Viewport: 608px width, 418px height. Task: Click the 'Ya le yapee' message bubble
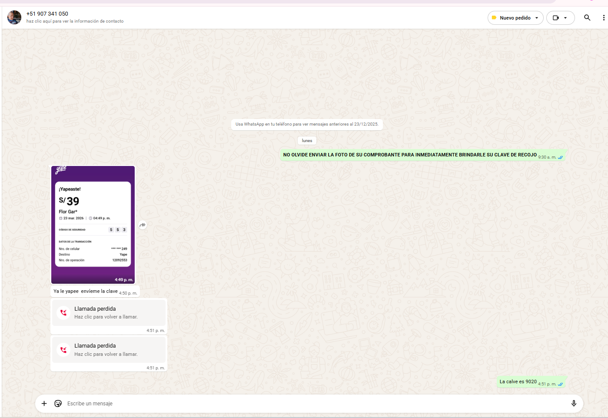tap(86, 292)
